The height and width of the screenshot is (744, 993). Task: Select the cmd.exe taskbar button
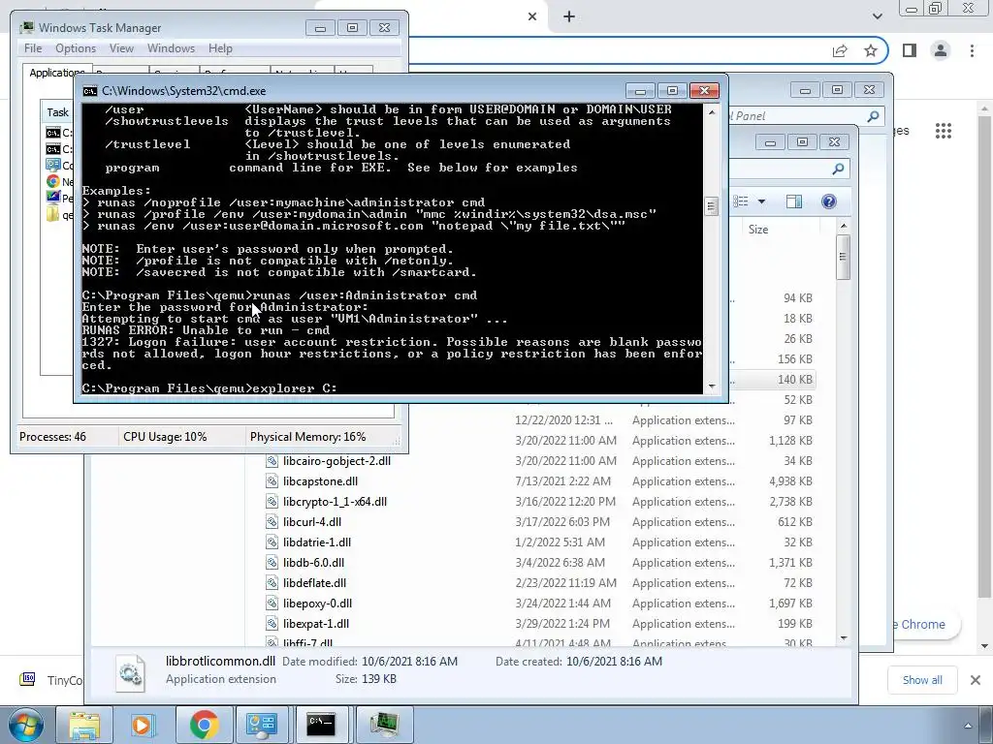(321, 725)
